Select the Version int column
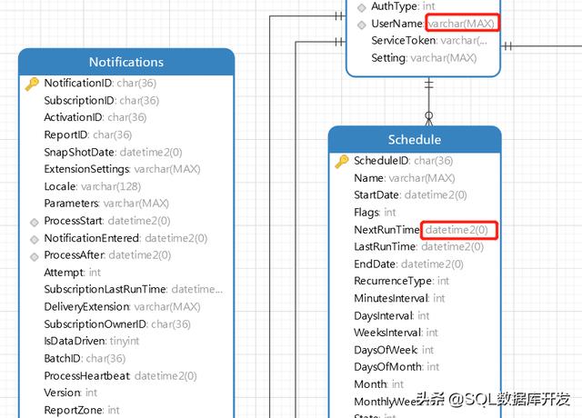Viewport: 582px width, 418px height. [71, 393]
